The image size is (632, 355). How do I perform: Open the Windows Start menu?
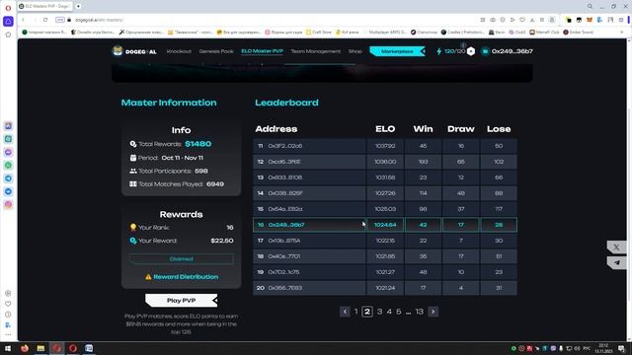click(x=8, y=348)
